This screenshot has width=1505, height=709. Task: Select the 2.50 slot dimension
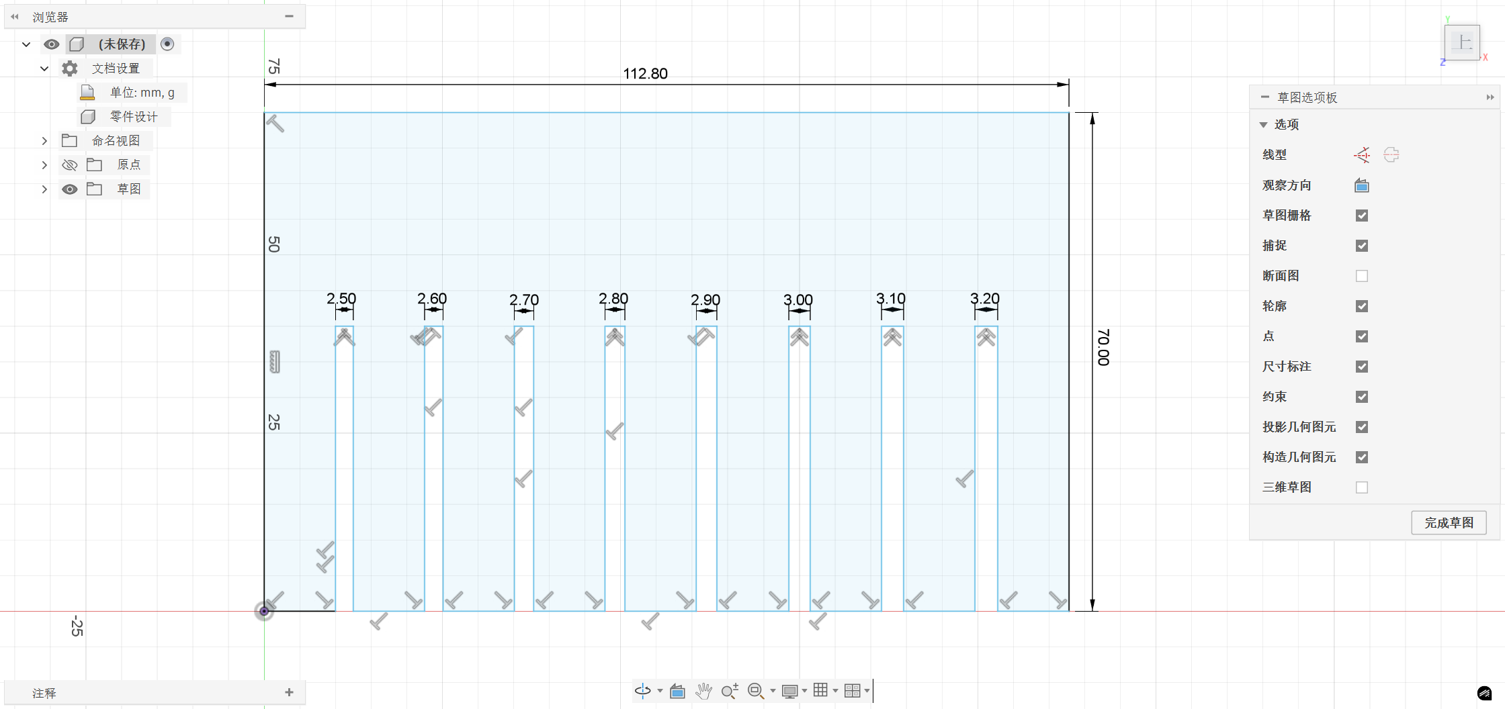[x=341, y=298]
